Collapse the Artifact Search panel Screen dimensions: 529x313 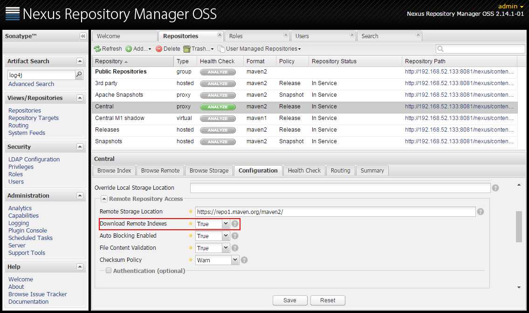pyautogui.click(x=80, y=61)
